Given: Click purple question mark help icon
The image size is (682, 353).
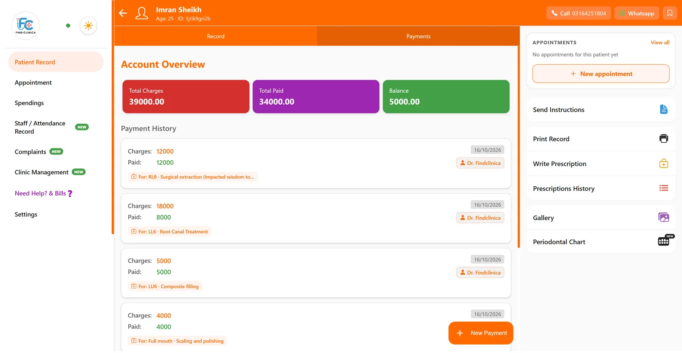Looking at the screenshot, I should click(70, 194).
